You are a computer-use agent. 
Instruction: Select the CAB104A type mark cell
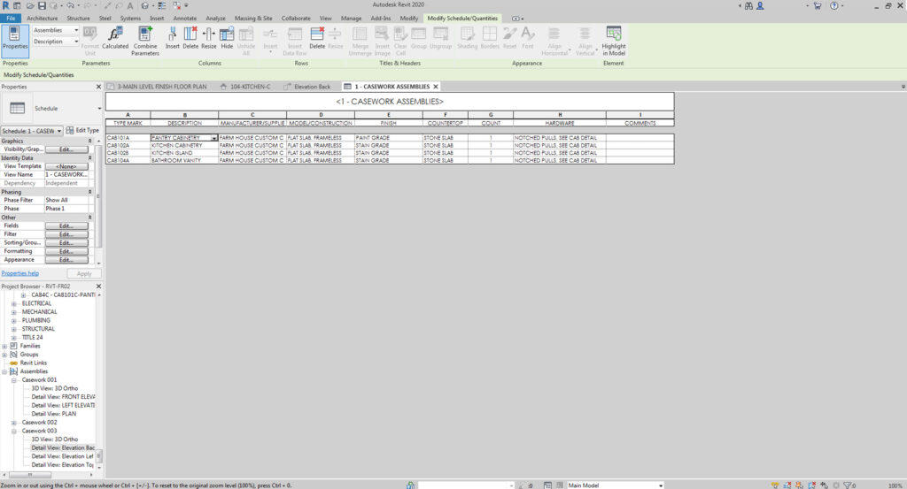tap(128, 161)
